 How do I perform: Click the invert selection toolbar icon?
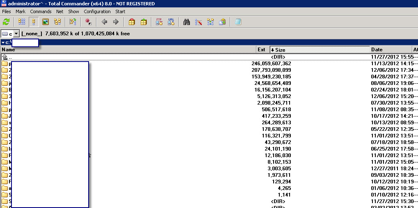click(73, 22)
